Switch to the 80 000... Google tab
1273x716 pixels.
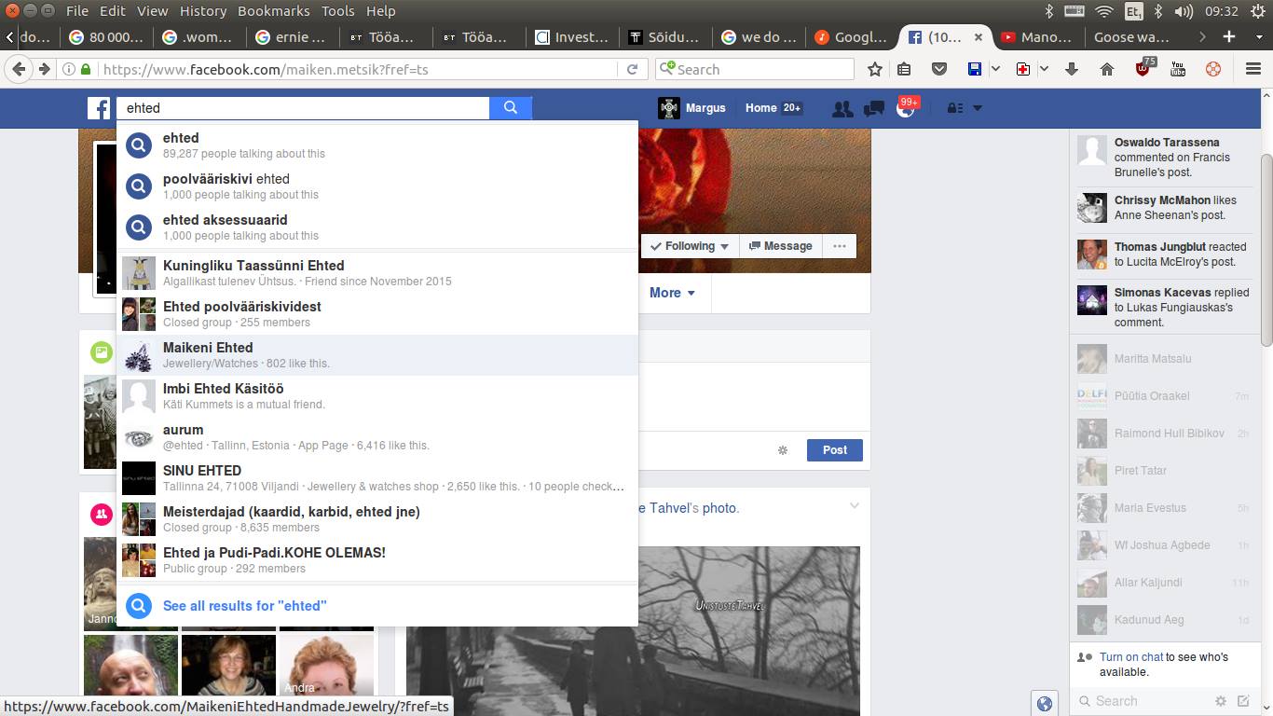pyautogui.click(x=107, y=37)
